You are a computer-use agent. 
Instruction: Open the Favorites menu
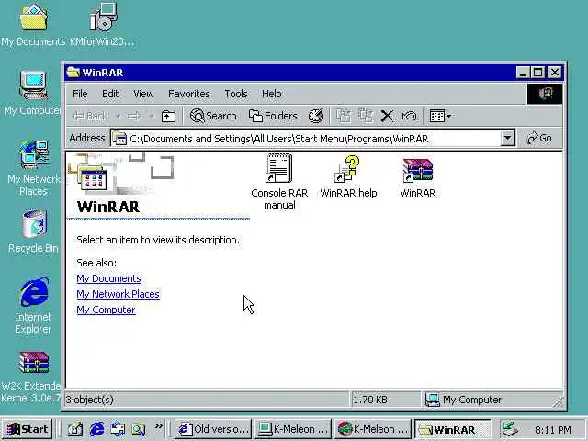tap(188, 94)
